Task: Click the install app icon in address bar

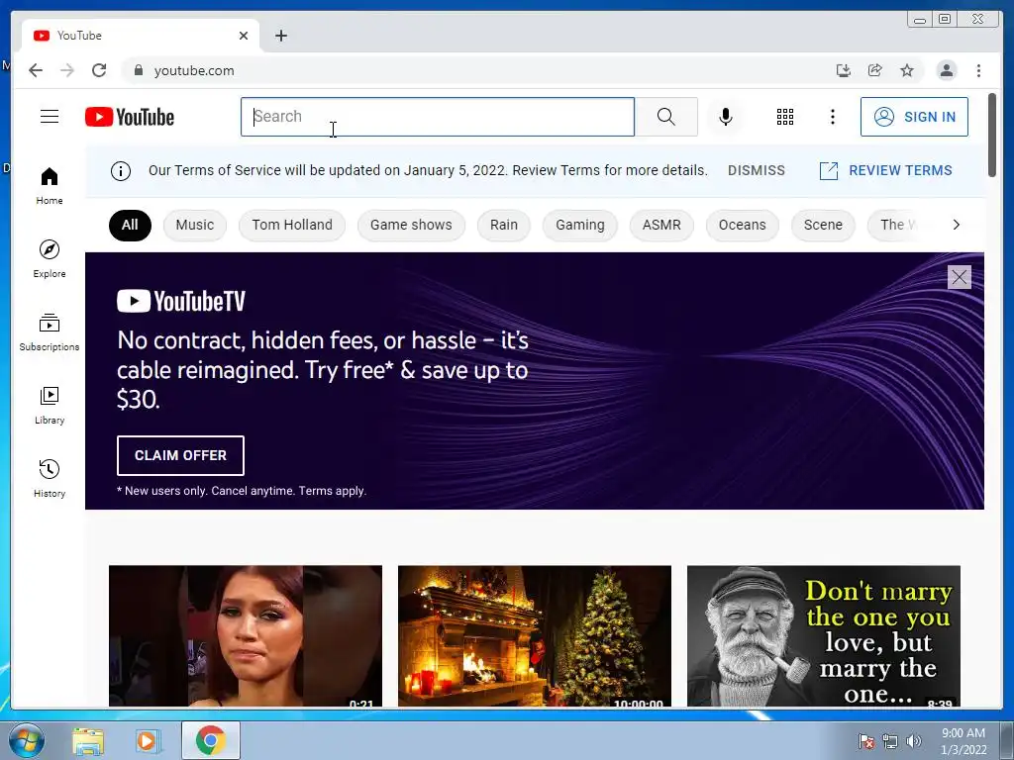Action: 844,70
